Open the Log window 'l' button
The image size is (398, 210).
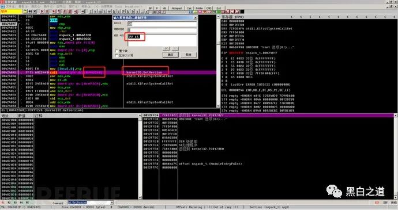point(91,12)
